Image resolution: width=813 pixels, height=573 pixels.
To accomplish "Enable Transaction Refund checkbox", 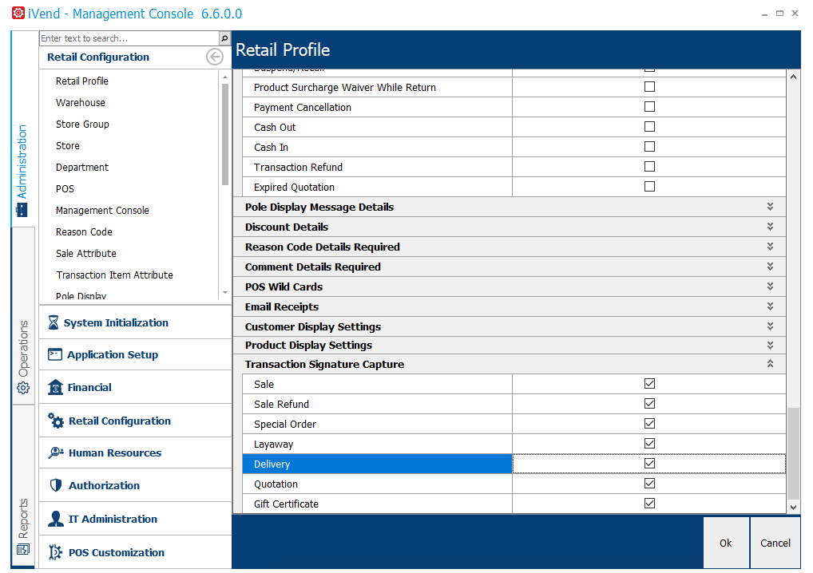I will [649, 166].
